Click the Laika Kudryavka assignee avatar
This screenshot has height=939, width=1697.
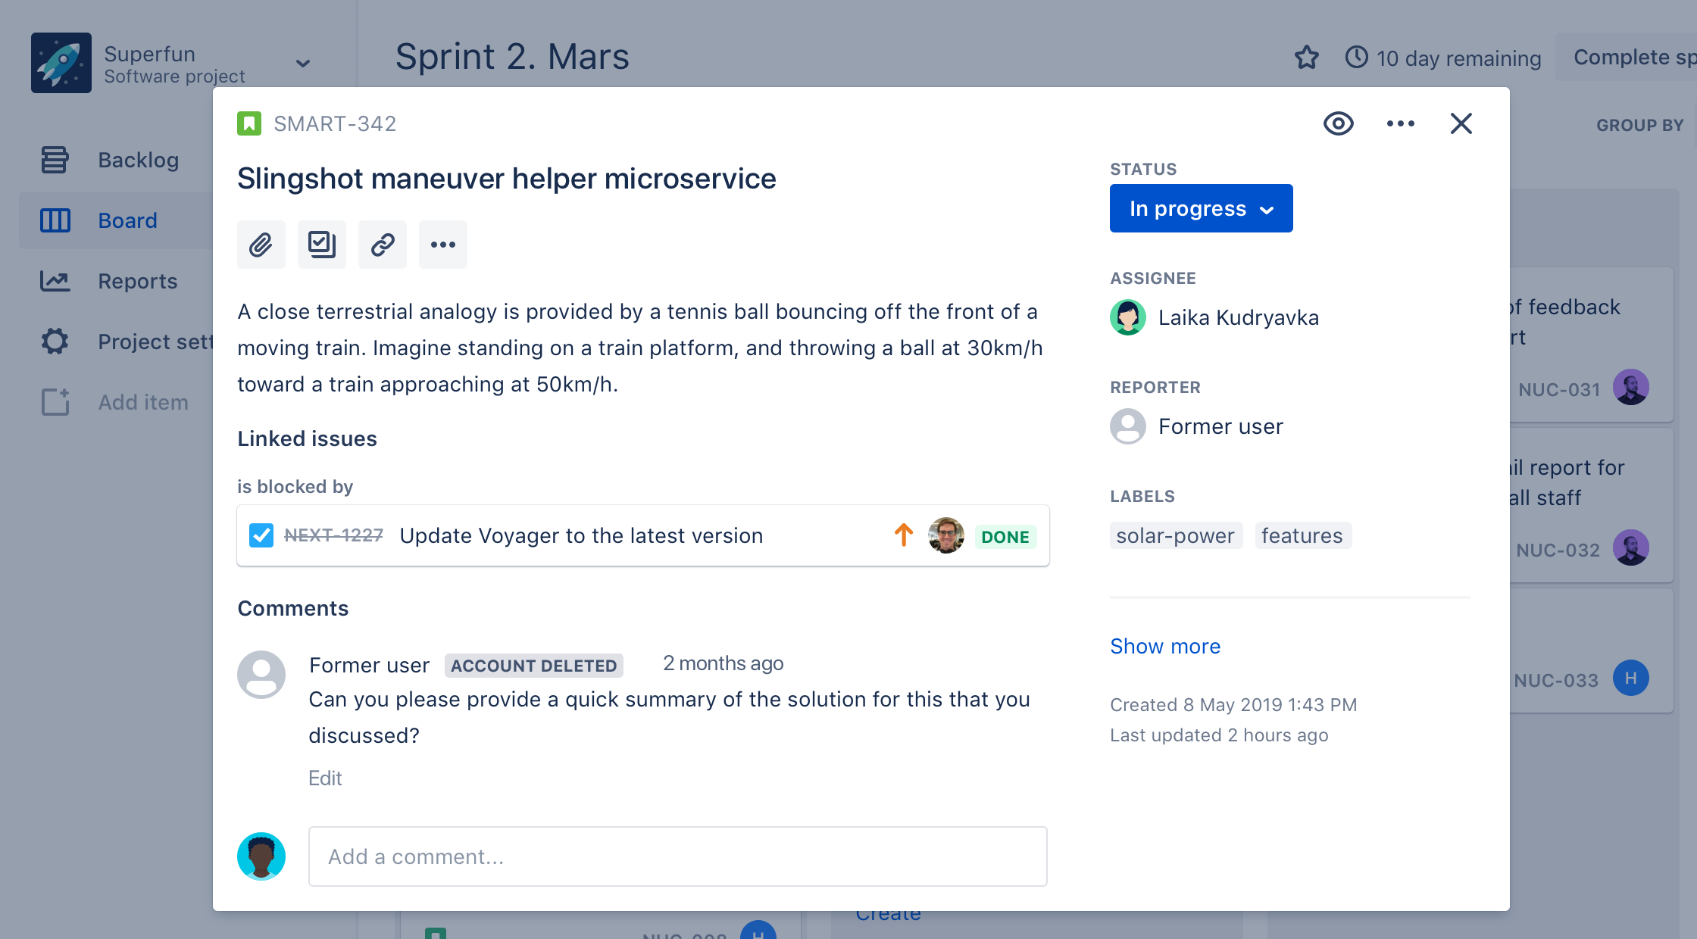click(x=1128, y=316)
